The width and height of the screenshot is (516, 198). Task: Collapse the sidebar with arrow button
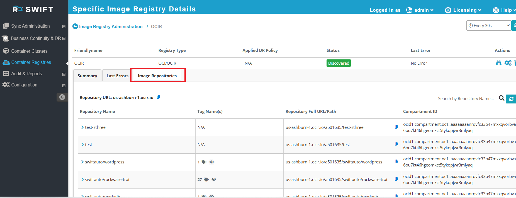click(62, 97)
